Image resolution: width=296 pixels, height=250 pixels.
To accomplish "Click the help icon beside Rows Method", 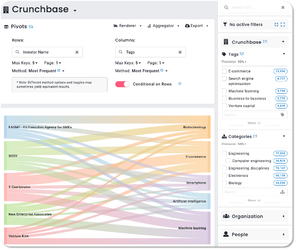I will 59,70.
